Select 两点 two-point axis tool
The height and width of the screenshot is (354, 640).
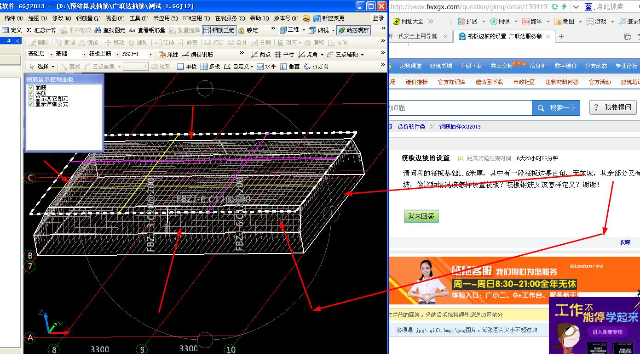(261, 54)
